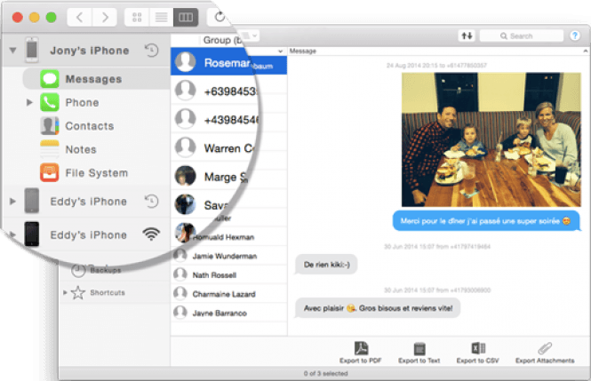Select Messages under Jony's iPhone

pyautogui.click(x=97, y=79)
